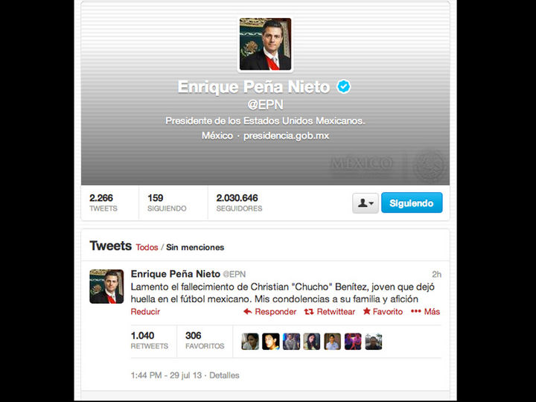Open the tweet Detalles link
This screenshot has height=402, width=536.
tap(224, 375)
